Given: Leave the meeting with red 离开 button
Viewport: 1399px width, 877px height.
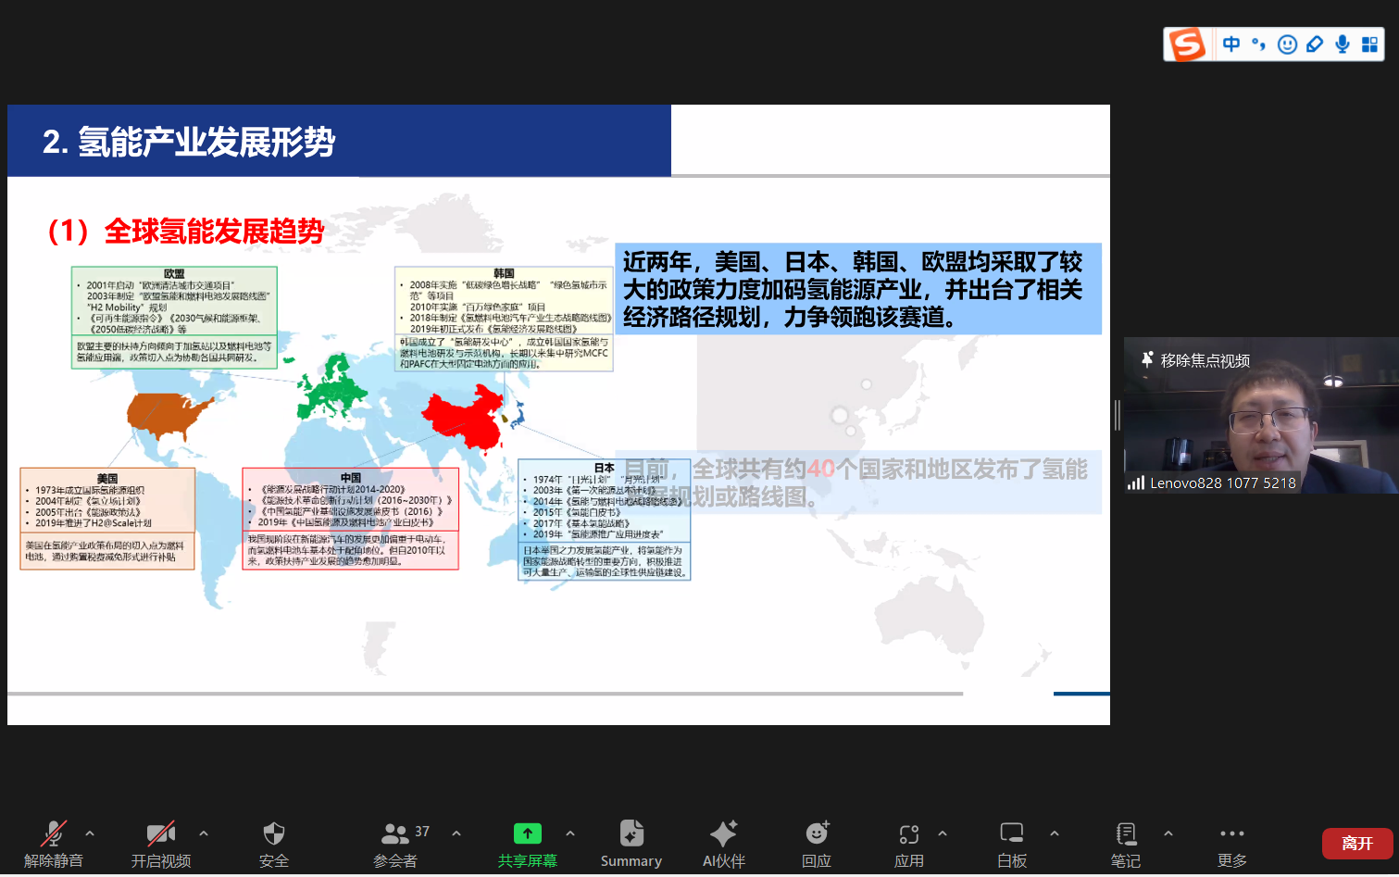Looking at the screenshot, I should pos(1357,844).
